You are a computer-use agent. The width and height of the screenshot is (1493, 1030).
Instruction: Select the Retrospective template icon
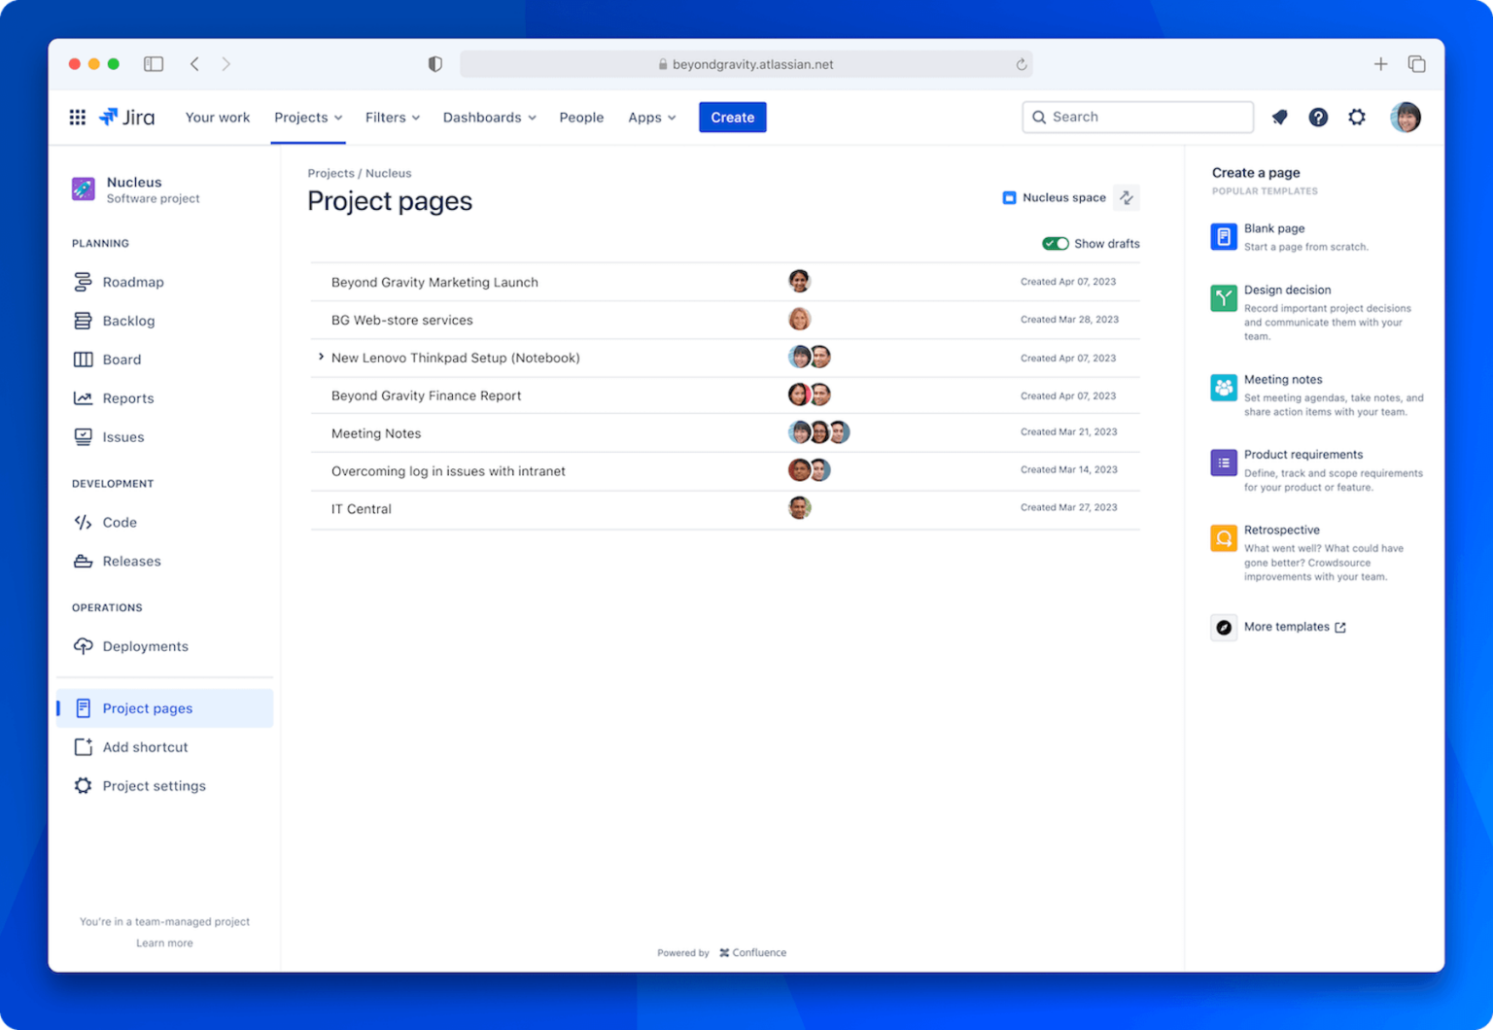[1223, 537]
